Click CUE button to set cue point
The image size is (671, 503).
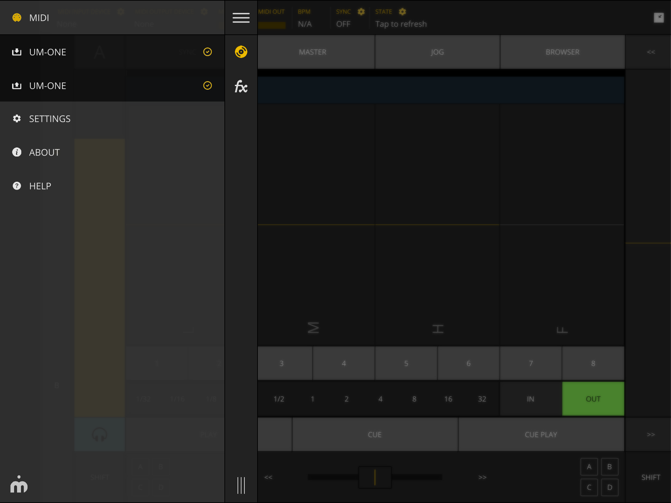point(375,434)
